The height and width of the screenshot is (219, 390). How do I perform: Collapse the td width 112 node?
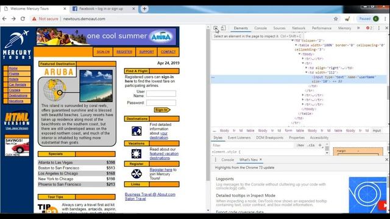click(306, 72)
